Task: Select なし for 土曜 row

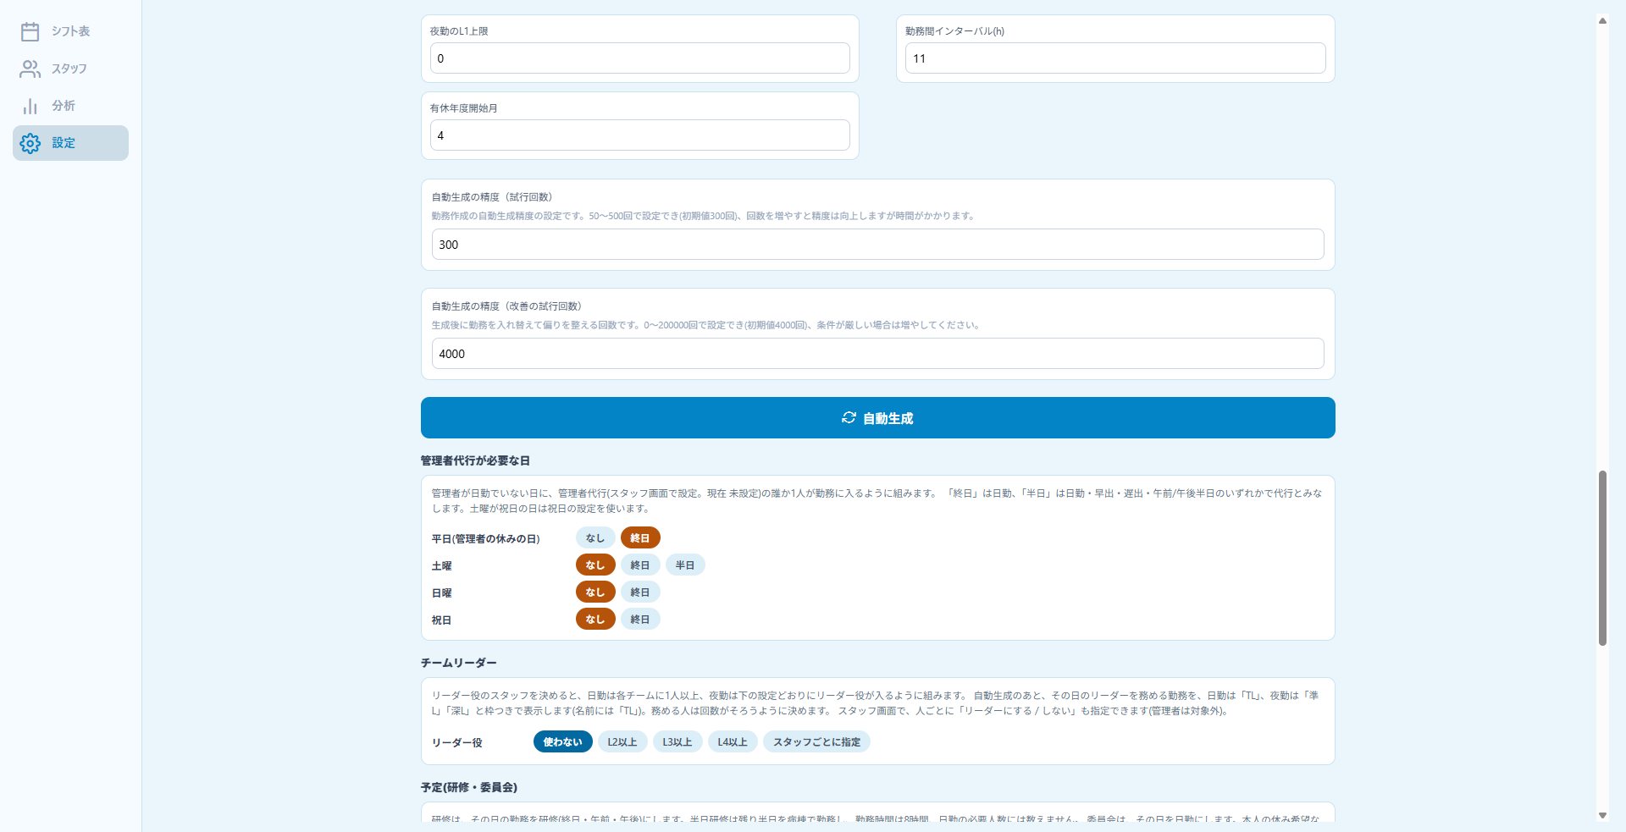Action: point(595,565)
